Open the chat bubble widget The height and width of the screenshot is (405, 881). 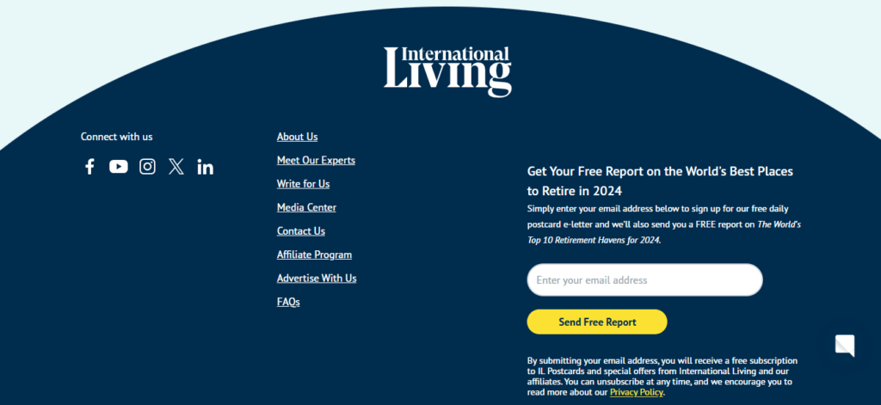click(845, 346)
